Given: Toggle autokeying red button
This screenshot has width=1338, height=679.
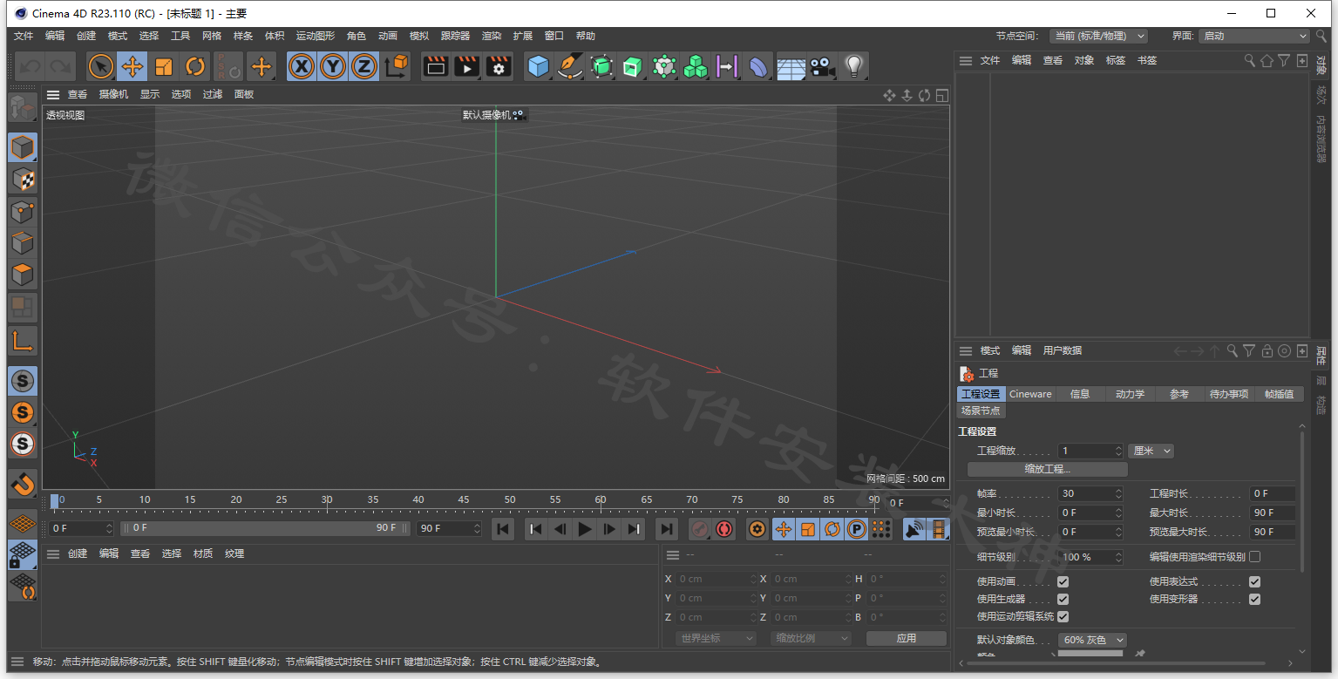Looking at the screenshot, I should (724, 528).
